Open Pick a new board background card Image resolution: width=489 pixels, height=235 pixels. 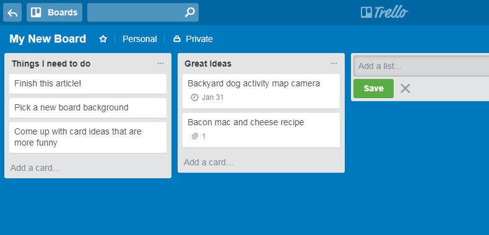[88, 108]
